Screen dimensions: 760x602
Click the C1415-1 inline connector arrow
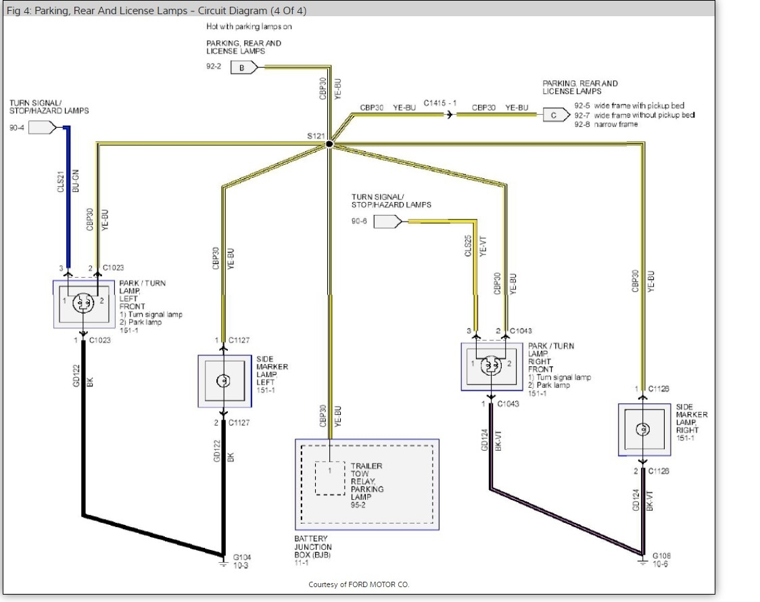click(450, 115)
